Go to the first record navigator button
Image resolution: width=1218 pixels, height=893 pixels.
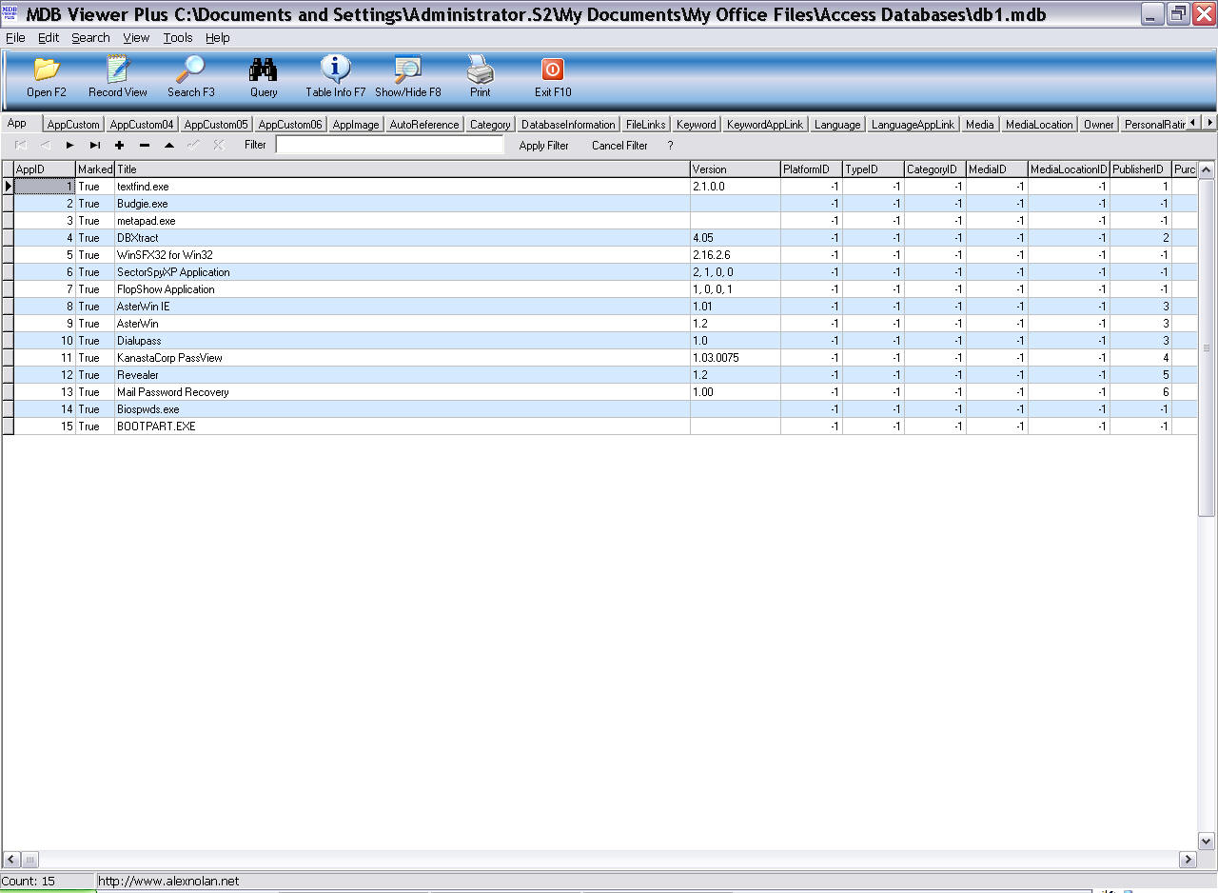tap(21, 145)
